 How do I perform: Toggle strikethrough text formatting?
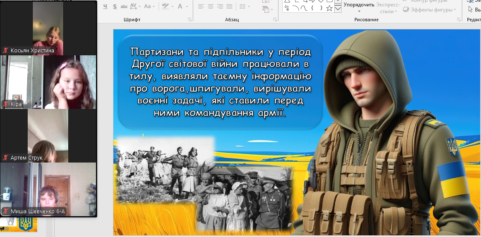124,6
